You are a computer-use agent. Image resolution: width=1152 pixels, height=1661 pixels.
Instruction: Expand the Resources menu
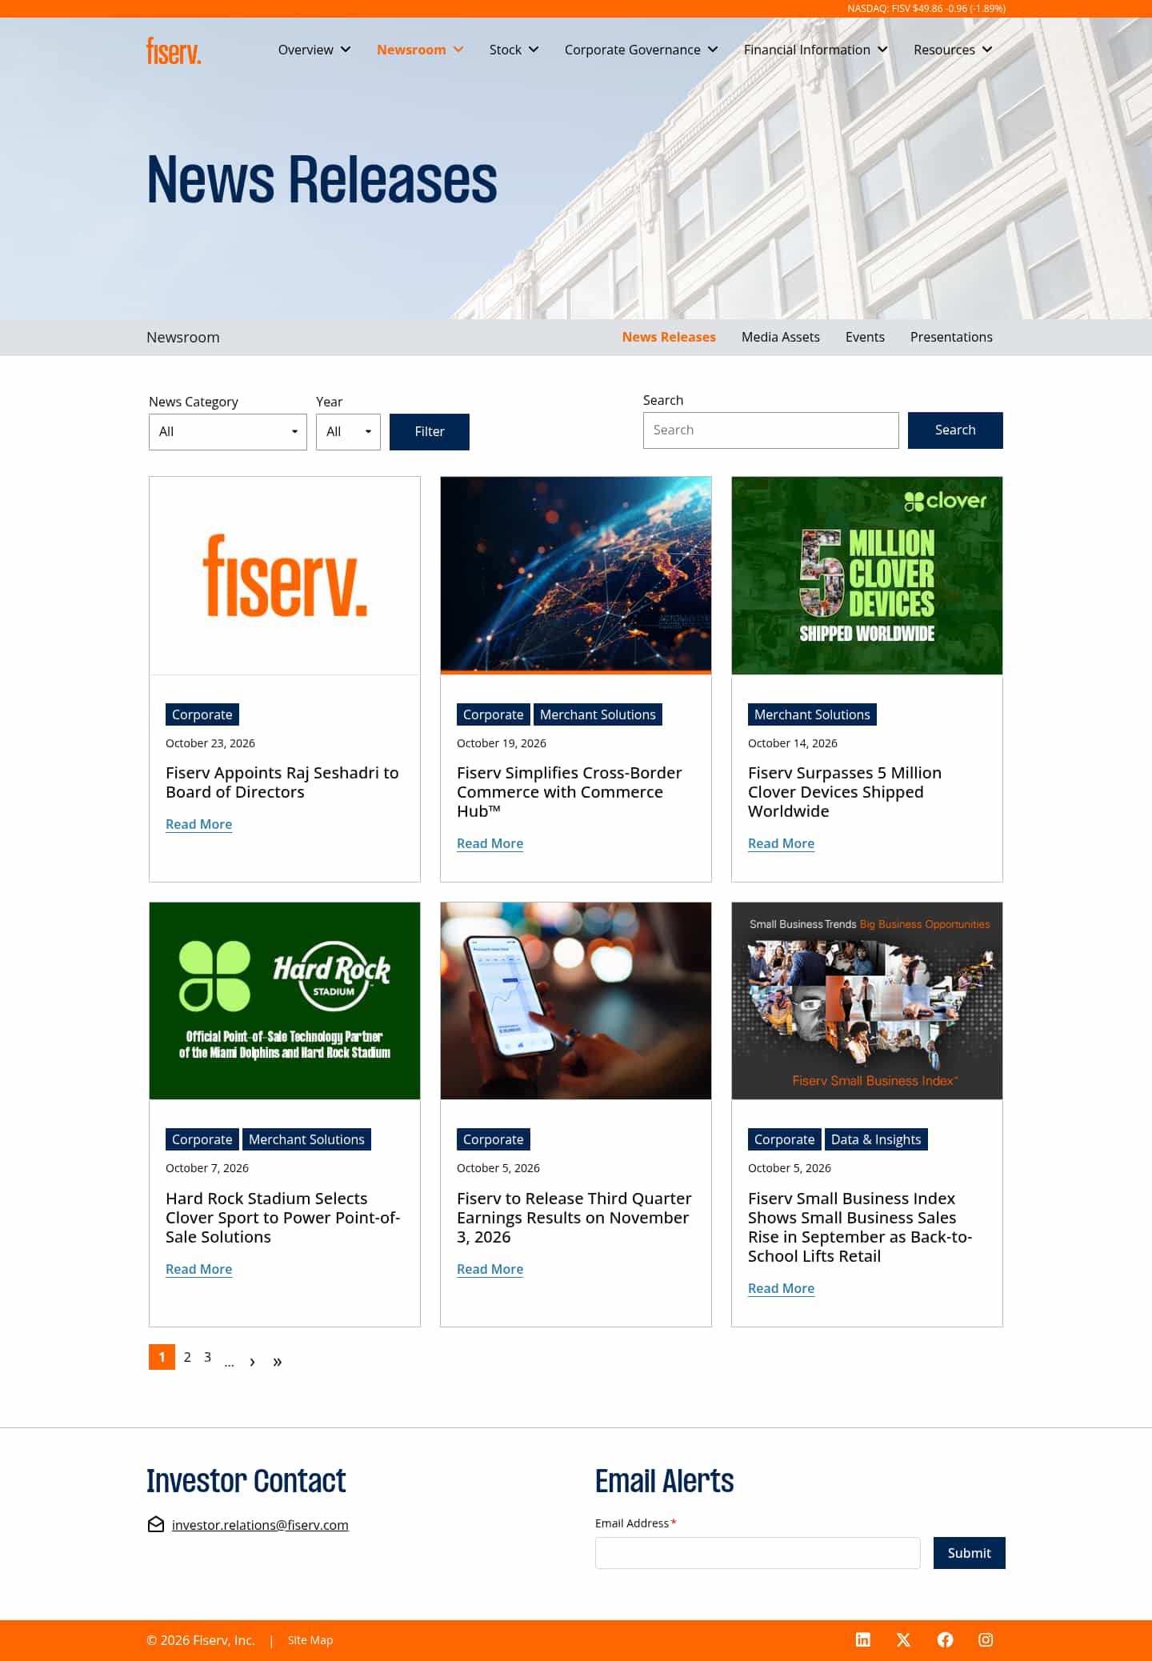pos(953,50)
